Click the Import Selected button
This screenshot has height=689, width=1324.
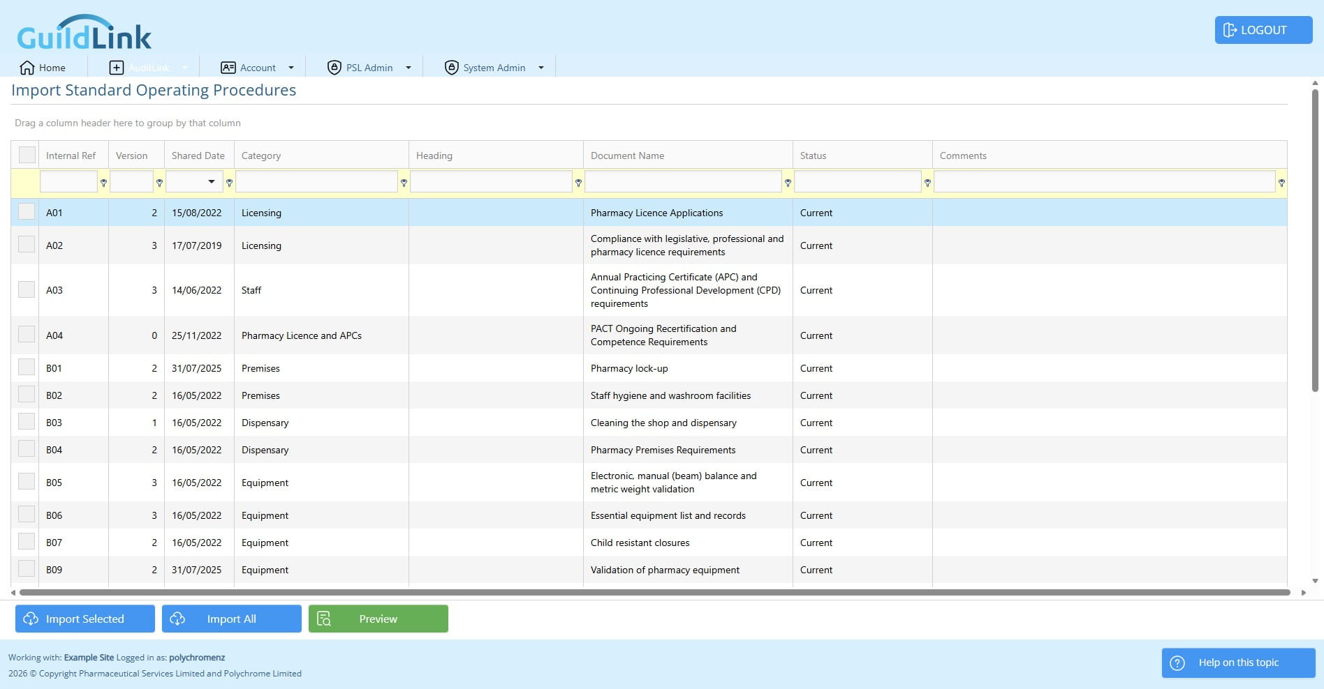(x=85, y=619)
